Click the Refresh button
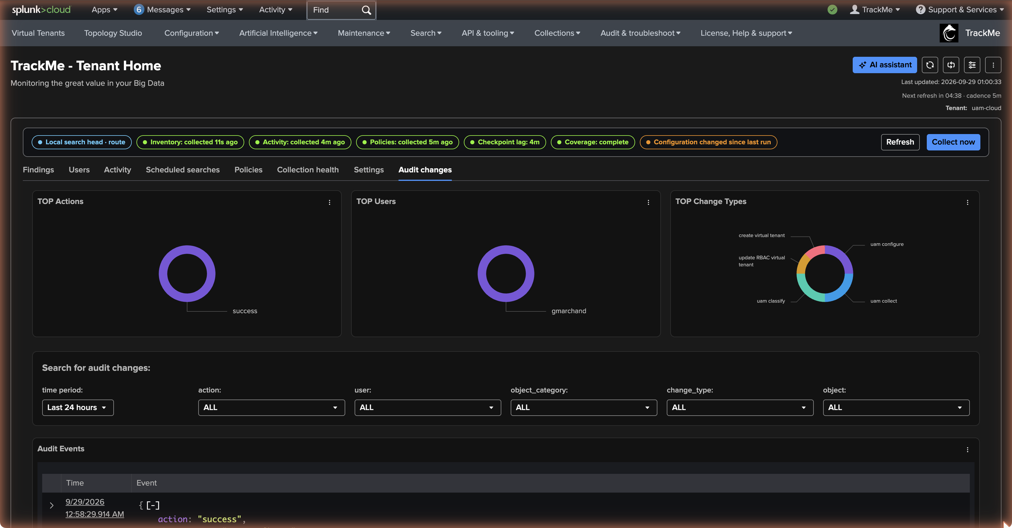The height and width of the screenshot is (528, 1012). click(900, 142)
